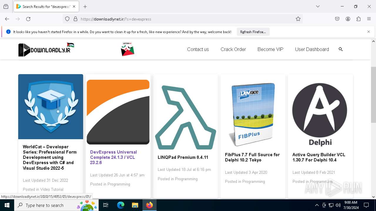Click the Letter4U Palestine logo
This screenshot has width=376, height=211.
[127, 49]
